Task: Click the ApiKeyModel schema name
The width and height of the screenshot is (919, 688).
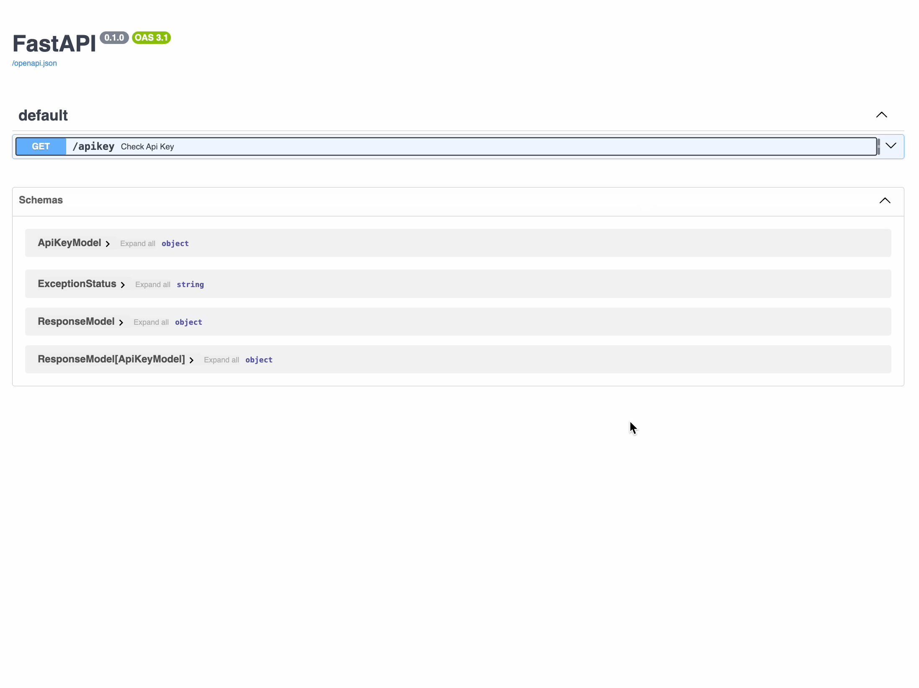Action: (70, 243)
